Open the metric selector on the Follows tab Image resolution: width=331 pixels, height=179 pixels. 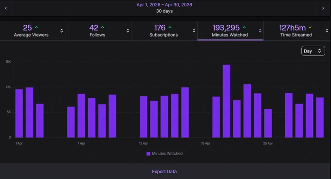(128, 31)
